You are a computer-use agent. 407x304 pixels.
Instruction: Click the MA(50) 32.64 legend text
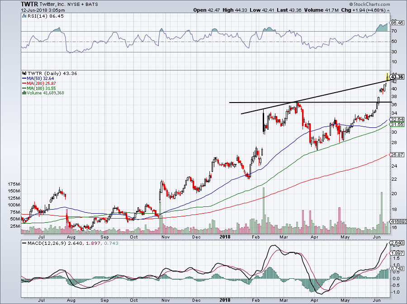(x=40, y=79)
